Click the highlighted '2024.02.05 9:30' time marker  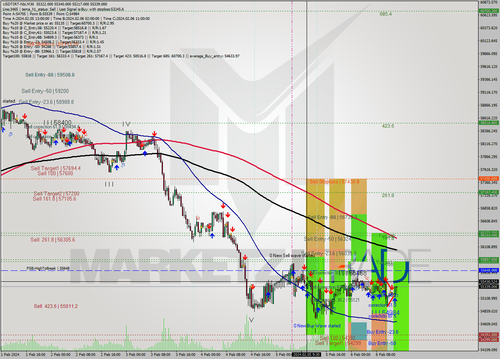(x=307, y=355)
